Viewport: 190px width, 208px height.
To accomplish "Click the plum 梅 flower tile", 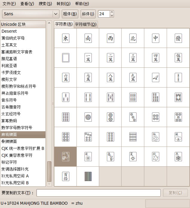I will click(x=155, y=137).
